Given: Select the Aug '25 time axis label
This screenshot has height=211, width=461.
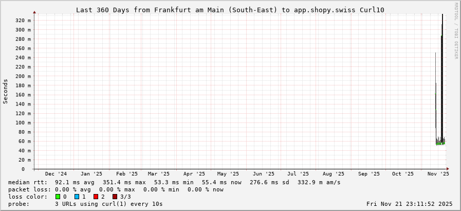Looking at the screenshot, I should click(x=334, y=174).
